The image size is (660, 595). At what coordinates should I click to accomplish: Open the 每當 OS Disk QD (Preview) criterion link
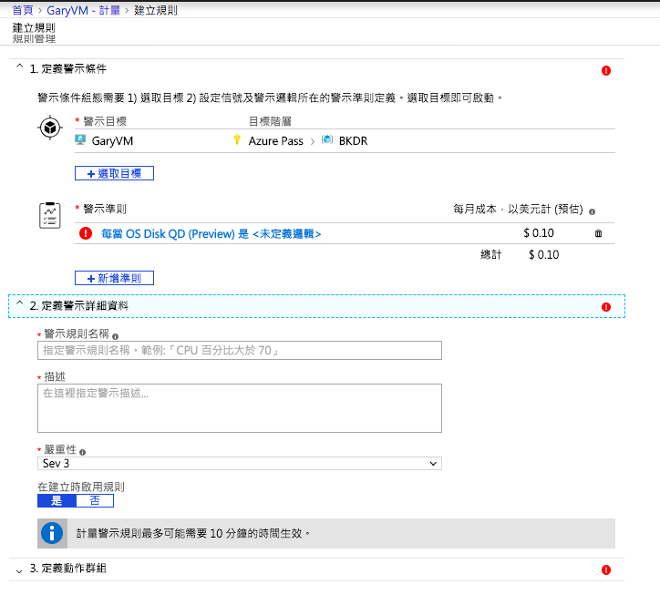click(211, 233)
